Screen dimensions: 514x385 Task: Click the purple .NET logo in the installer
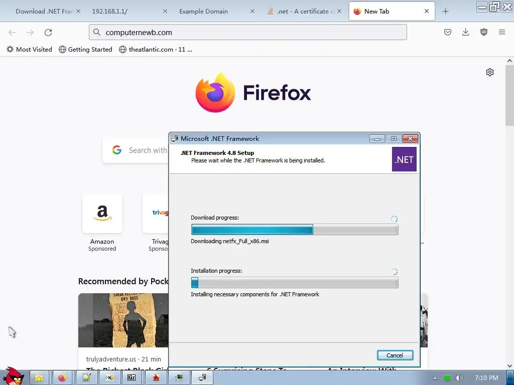404,159
